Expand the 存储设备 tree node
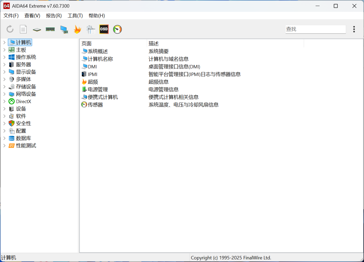The width and height of the screenshot is (364, 262). click(x=4, y=86)
